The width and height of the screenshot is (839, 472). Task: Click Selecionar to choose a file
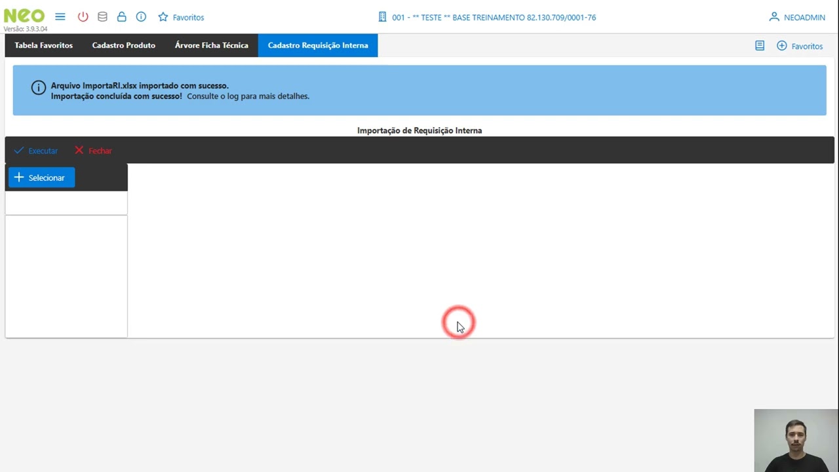tap(41, 178)
